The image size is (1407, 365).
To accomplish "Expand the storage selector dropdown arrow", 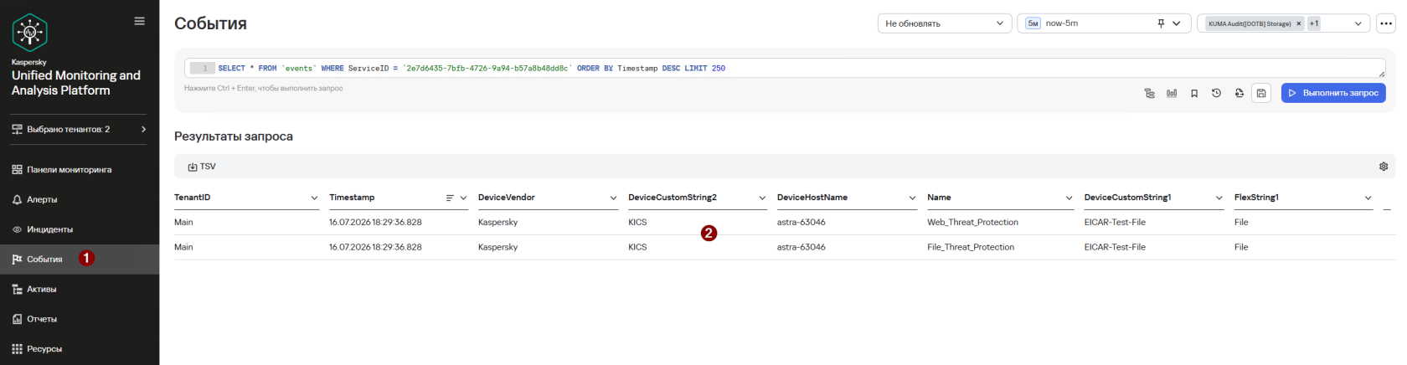I will coord(1358,23).
